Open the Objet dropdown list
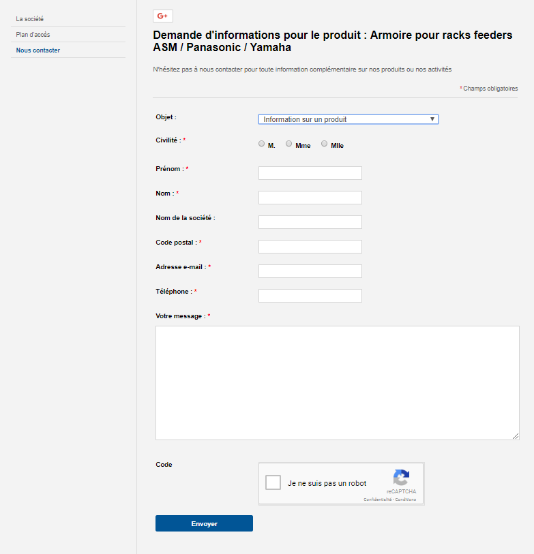This screenshot has width=534, height=554. [x=348, y=119]
